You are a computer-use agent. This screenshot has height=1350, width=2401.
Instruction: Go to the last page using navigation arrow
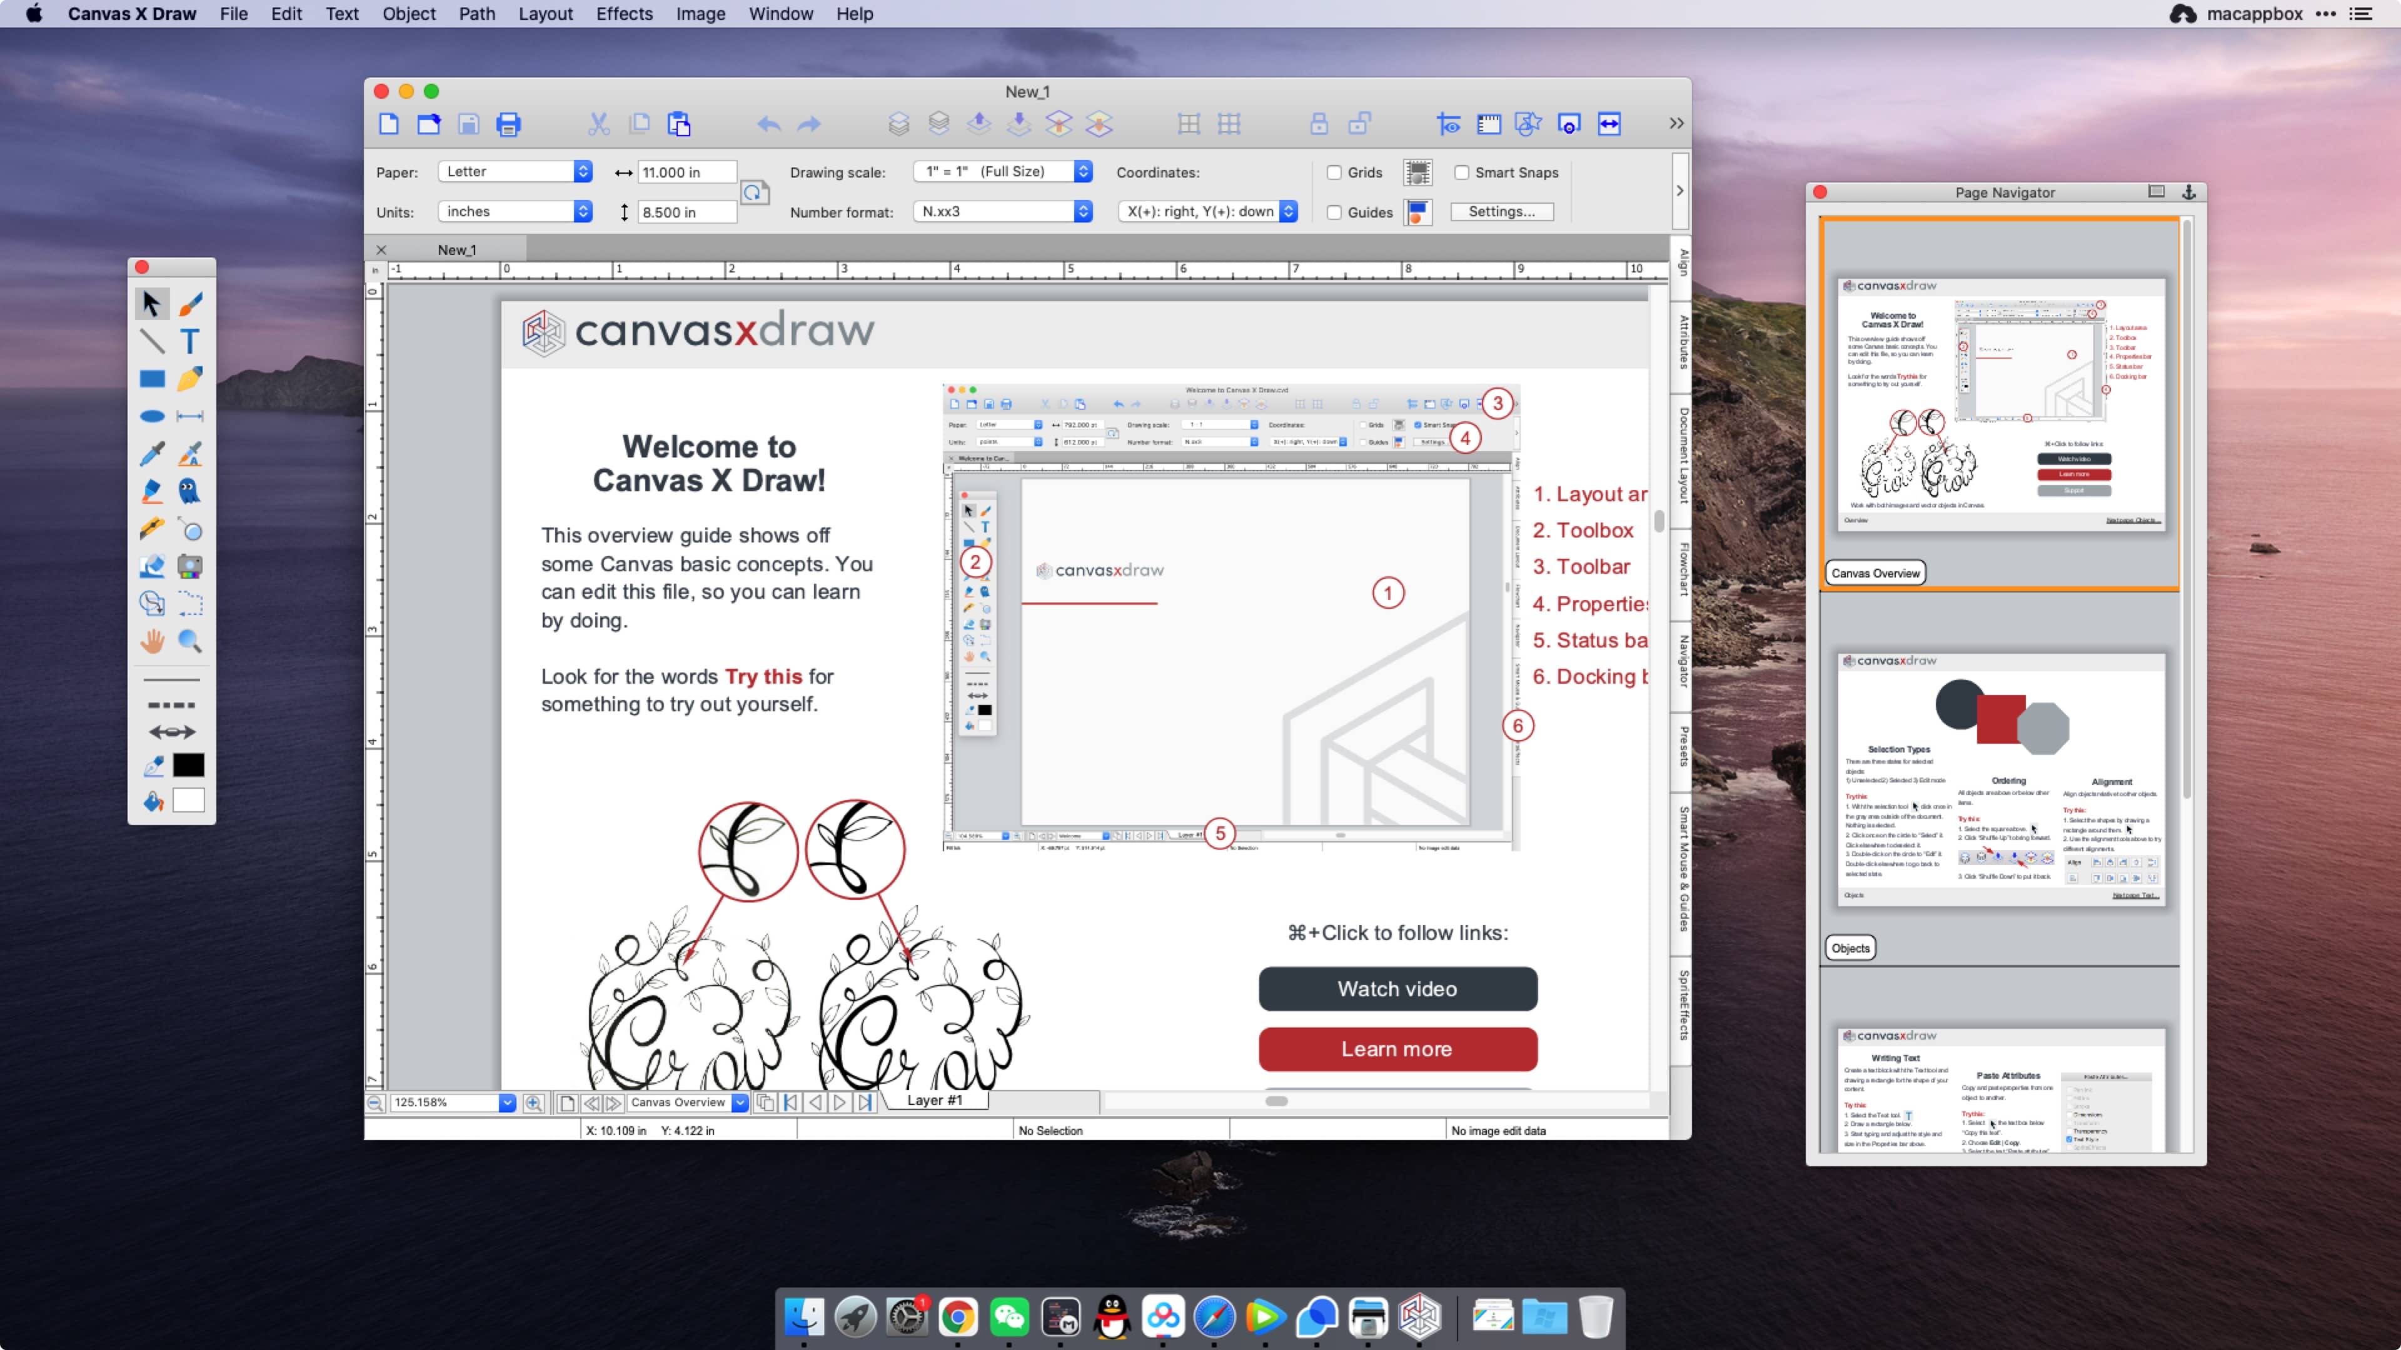pyautogui.click(x=865, y=1102)
